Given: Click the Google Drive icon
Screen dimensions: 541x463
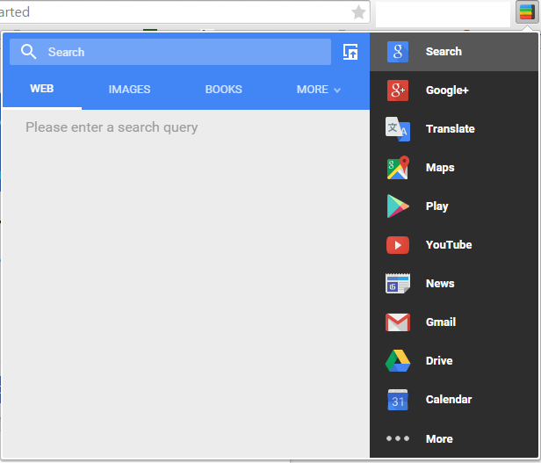Looking at the screenshot, I should (x=398, y=360).
